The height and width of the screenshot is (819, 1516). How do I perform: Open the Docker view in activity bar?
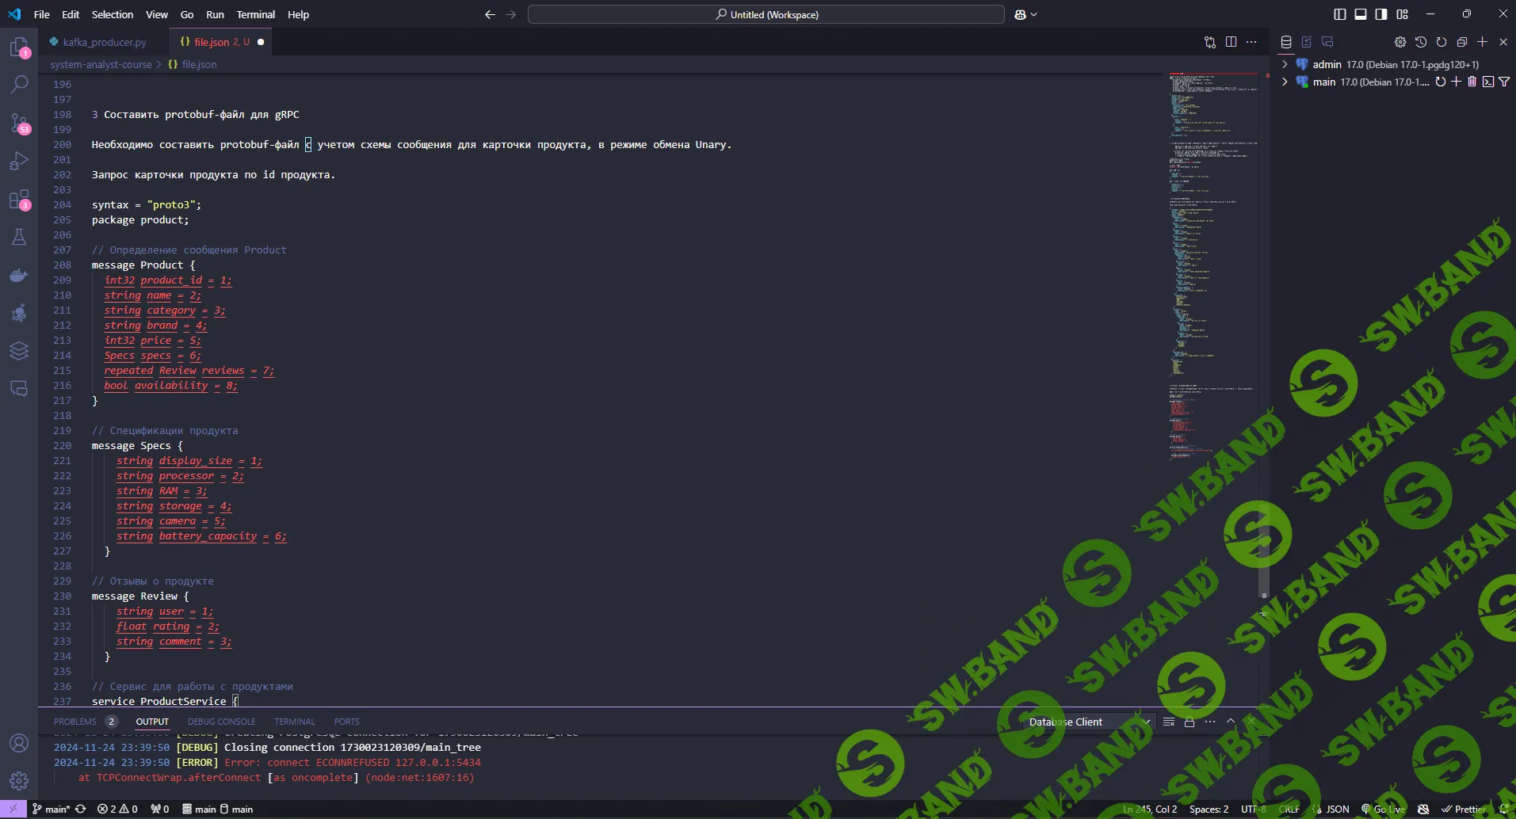(19, 275)
